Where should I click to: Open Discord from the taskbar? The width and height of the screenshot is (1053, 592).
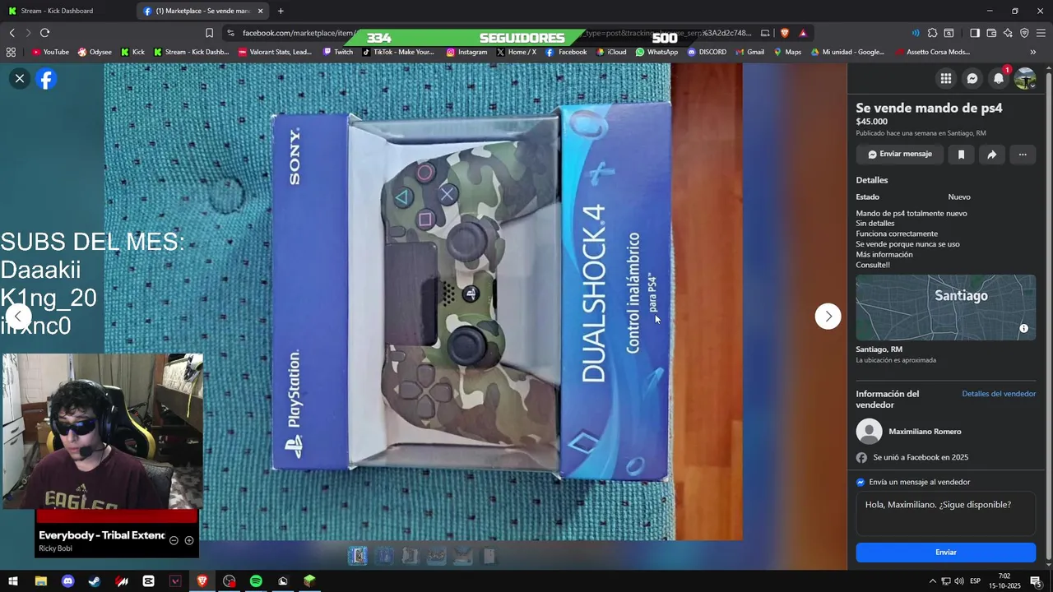point(68,581)
